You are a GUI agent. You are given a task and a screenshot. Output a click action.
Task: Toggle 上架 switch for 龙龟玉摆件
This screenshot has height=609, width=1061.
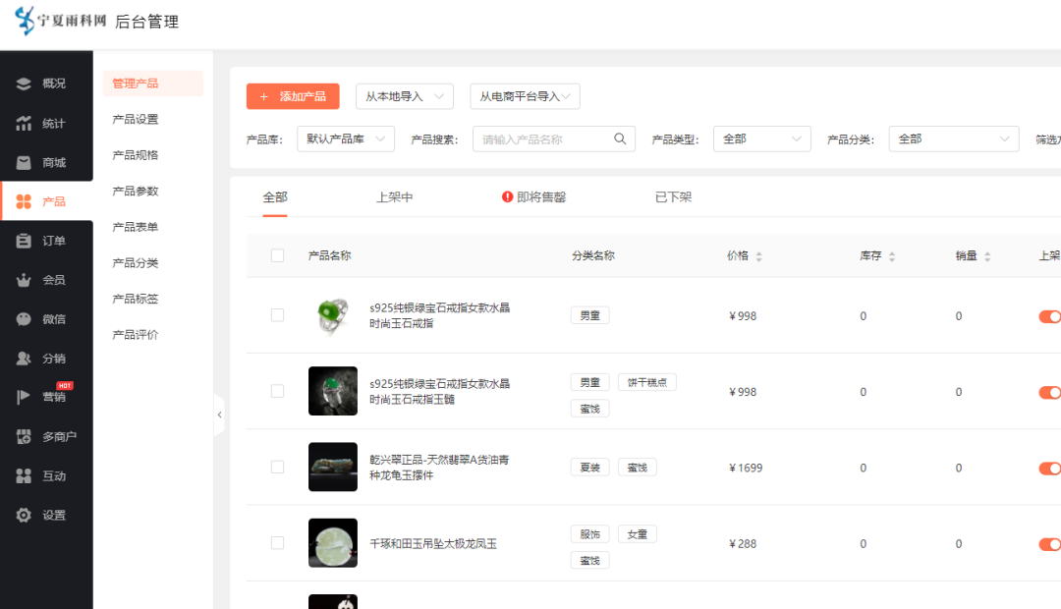click(x=1049, y=469)
